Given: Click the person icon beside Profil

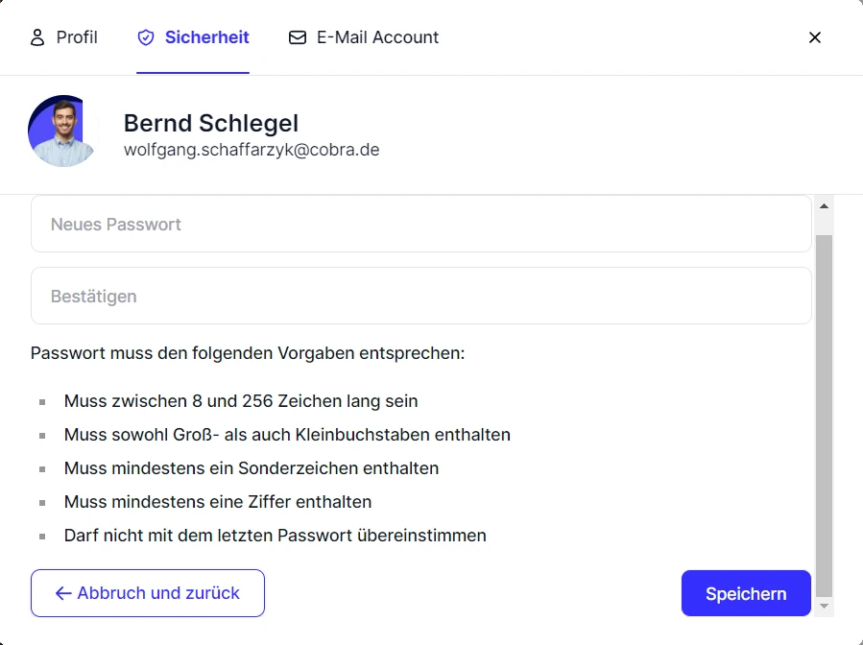Looking at the screenshot, I should tap(37, 37).
